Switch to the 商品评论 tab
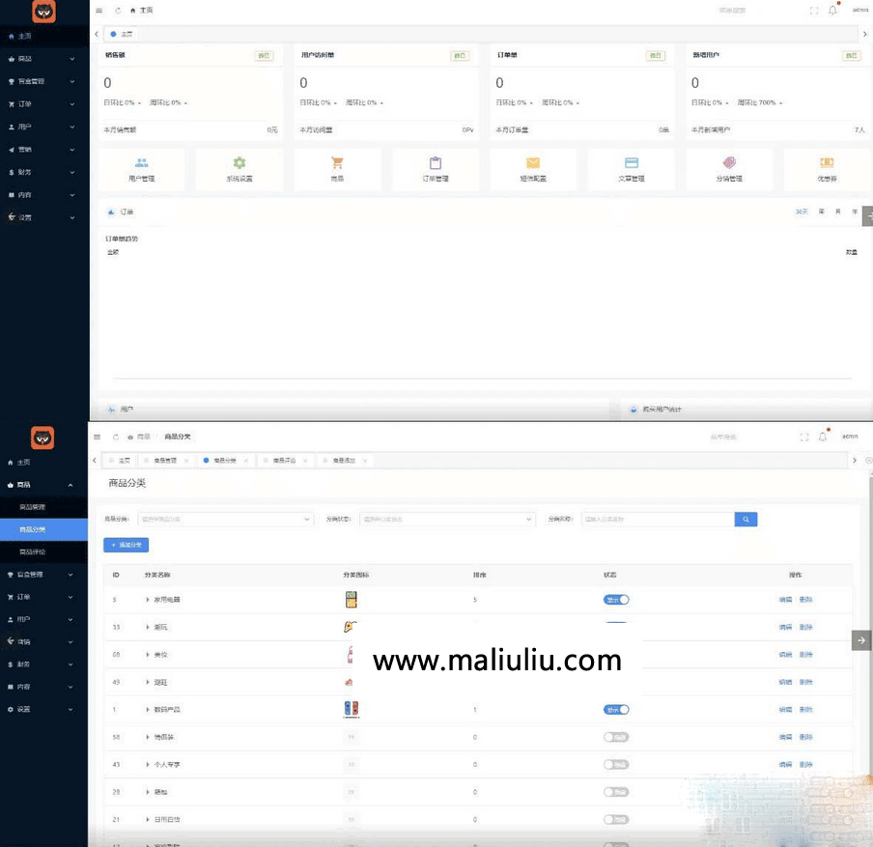The width and height of the screenshot is (873, 847). coord(287,461)
